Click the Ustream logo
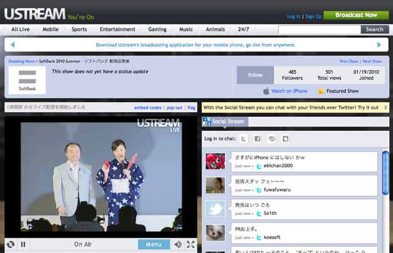The width and height of the screenshot is (393, 253). [x=35, y=14]
